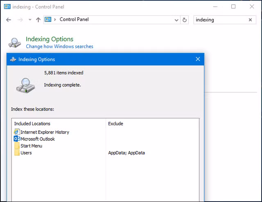Go back using the Back arrow
The width and height of the screenshot is (262, 202).
(9, 20)
